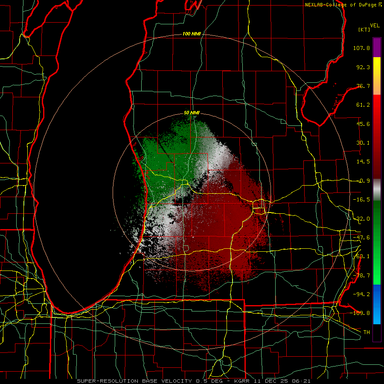
Task: Select the -47.6 legend value
Action: coord(361,238)
